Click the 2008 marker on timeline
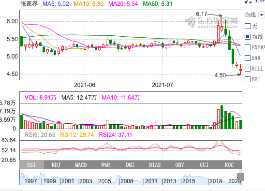Screen dimensions: 265x191 coord(127,181)
